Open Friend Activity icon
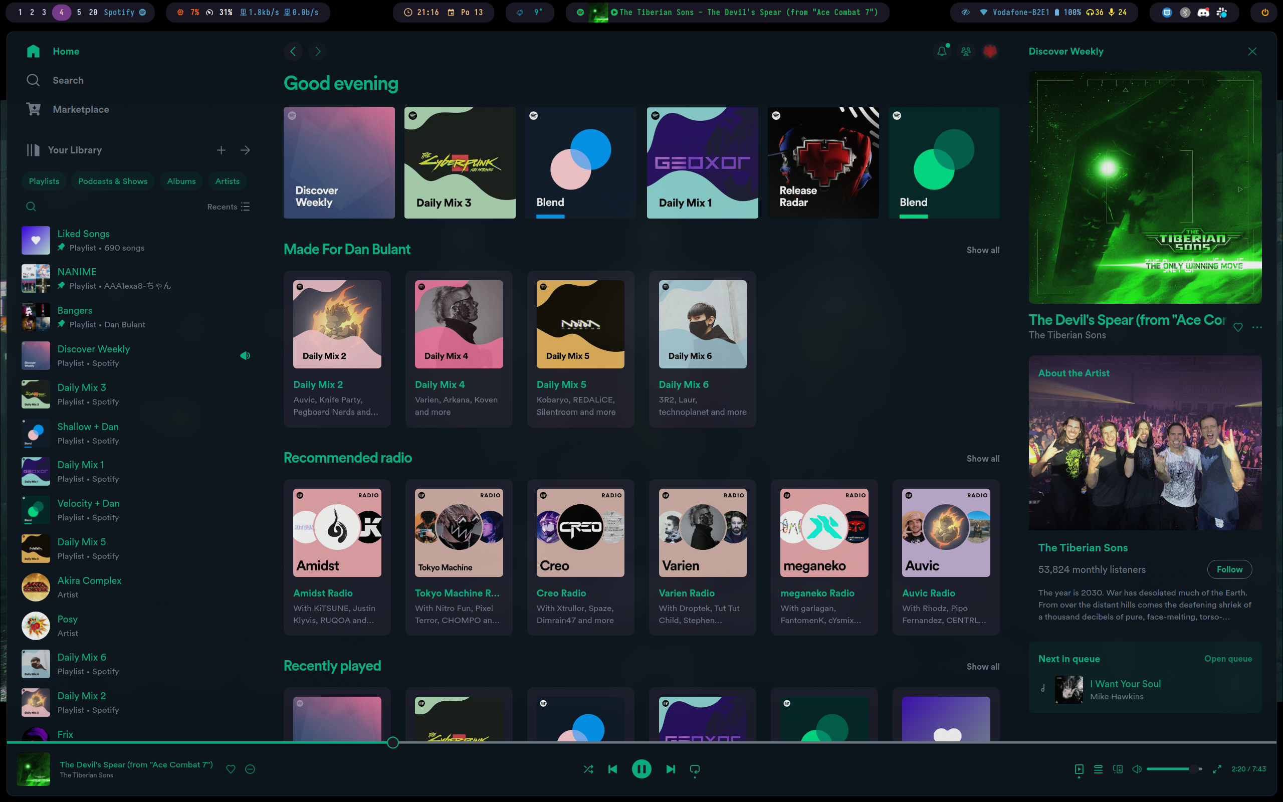This screenshot has width=1283, height=802. 966,52
